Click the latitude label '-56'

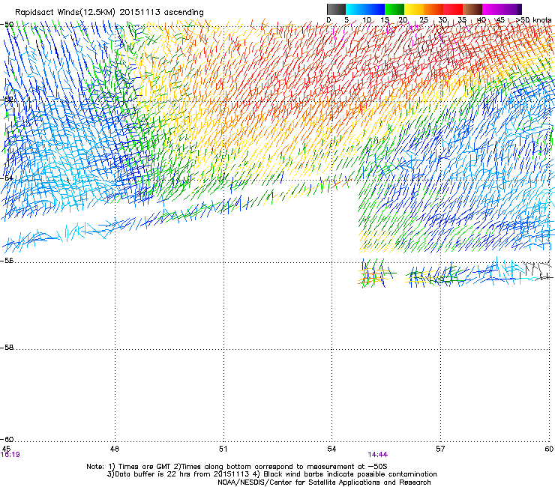click(x=7, y=260)
